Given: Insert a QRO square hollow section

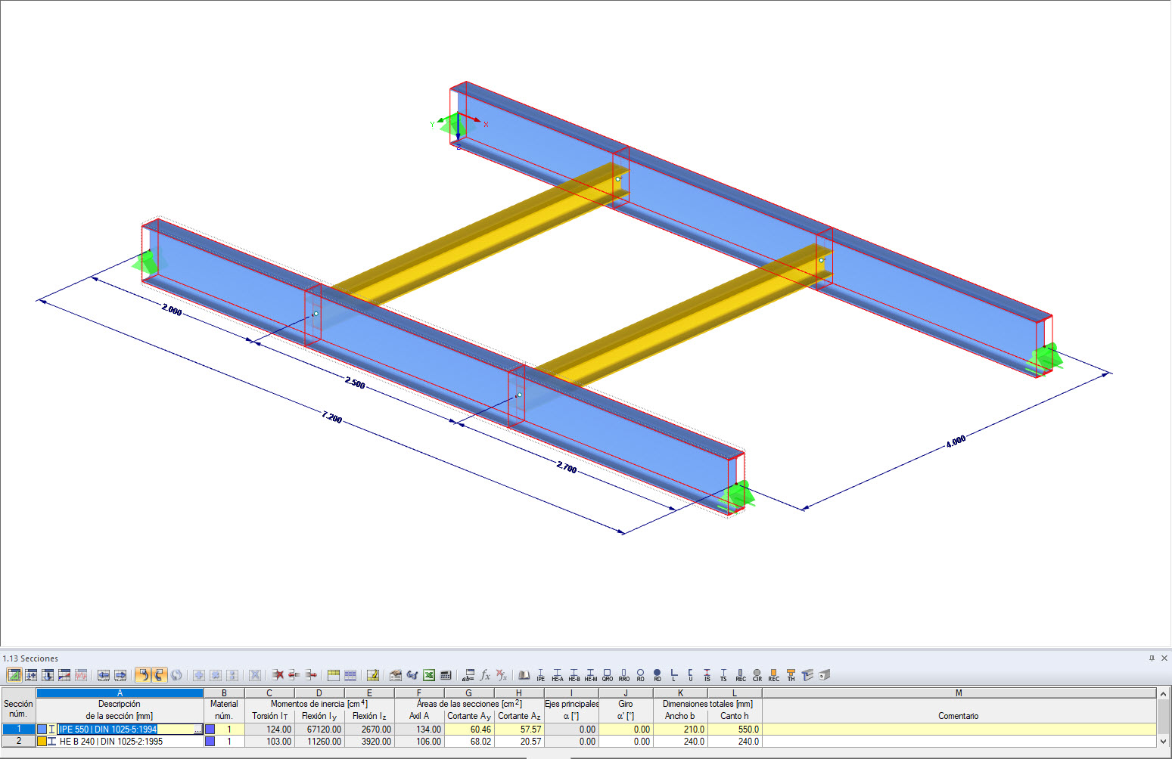Looking at the screenshot, I should [607, 675].
